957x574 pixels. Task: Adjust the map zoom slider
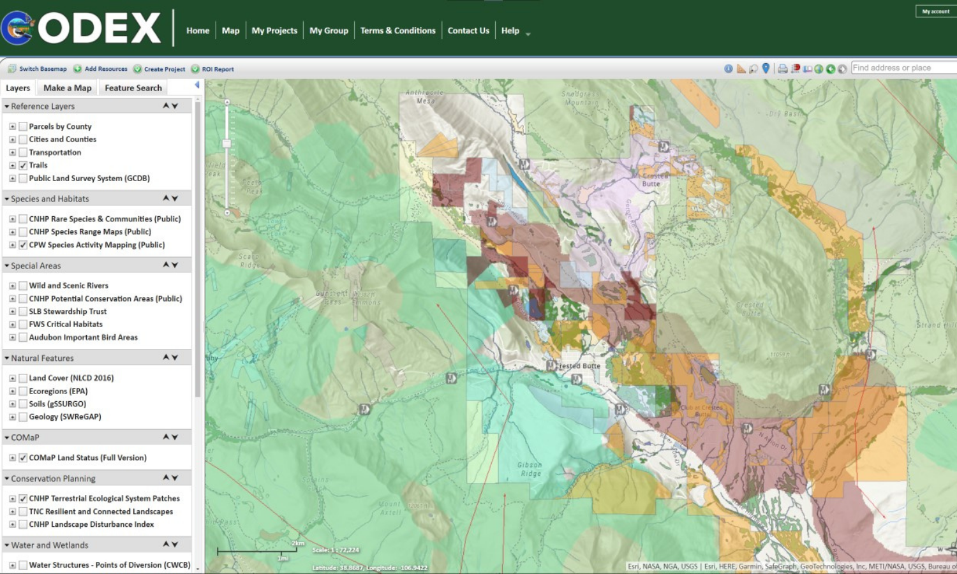tap(226, 143)
